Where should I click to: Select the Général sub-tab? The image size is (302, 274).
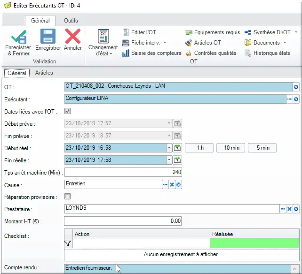[17, 73]
